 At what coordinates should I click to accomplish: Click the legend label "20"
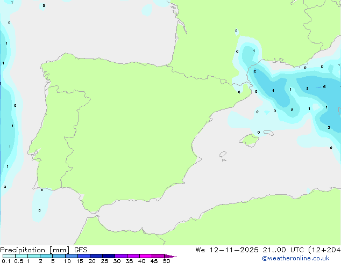point(92,261)
